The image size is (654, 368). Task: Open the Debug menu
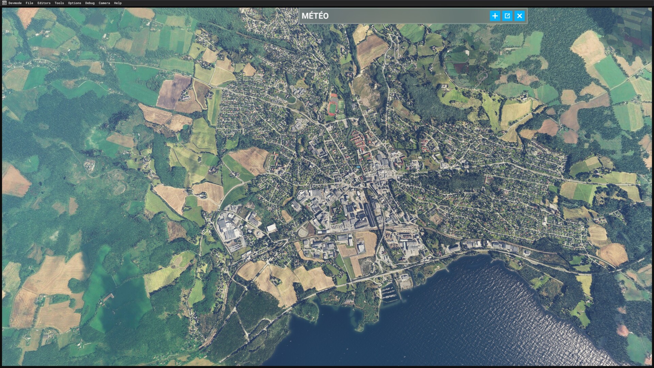(90, 3)
